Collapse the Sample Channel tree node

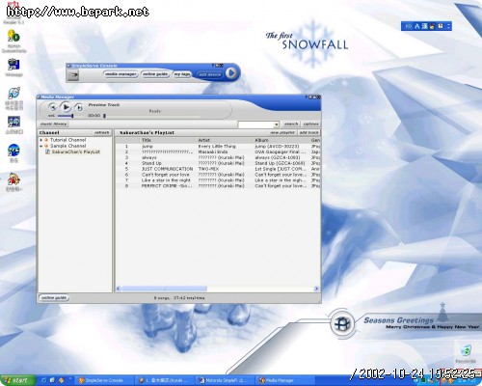(x=41, y=146)
